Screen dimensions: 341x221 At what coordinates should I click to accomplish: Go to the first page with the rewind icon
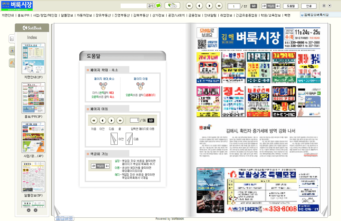189,6
